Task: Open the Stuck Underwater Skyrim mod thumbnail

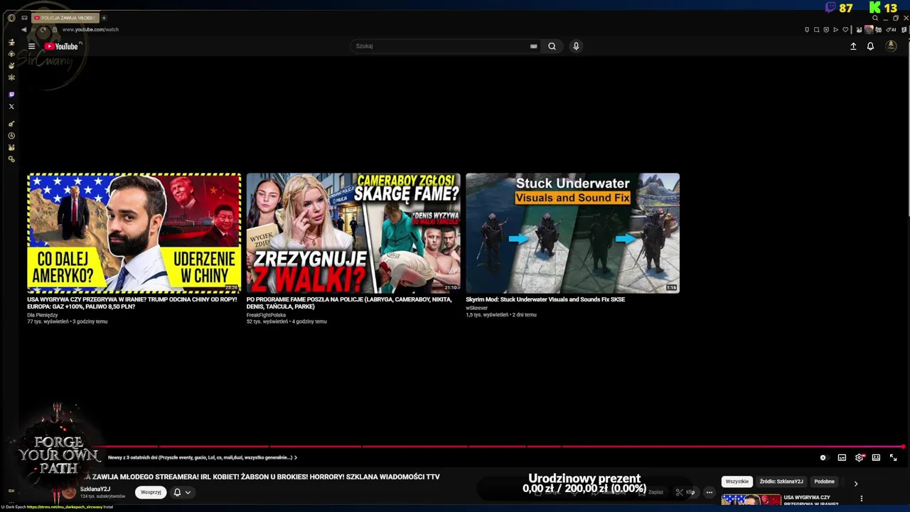Action: pos(572,233)
